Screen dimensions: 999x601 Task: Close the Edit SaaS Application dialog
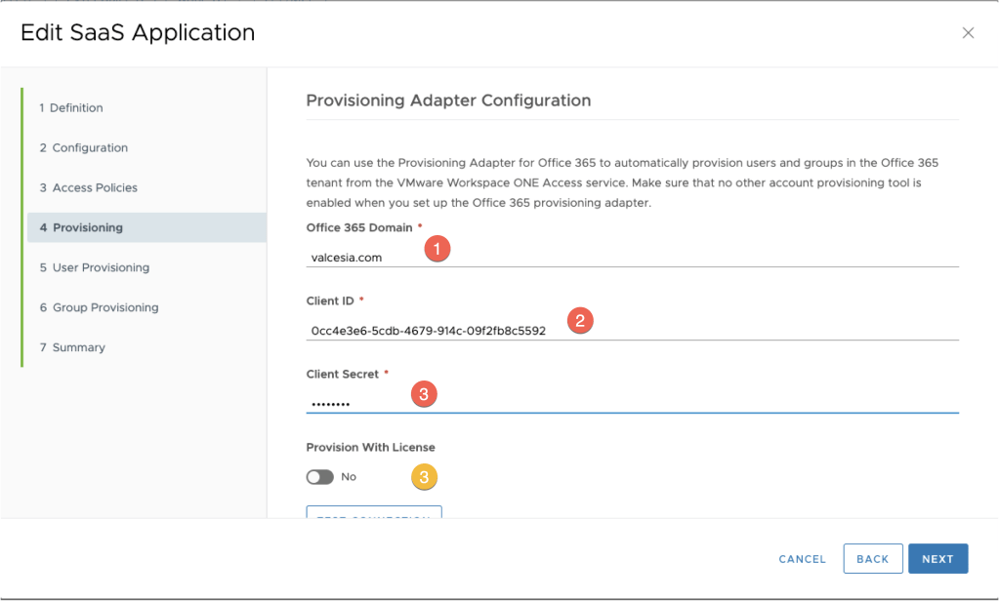click(x=968, y=33)
